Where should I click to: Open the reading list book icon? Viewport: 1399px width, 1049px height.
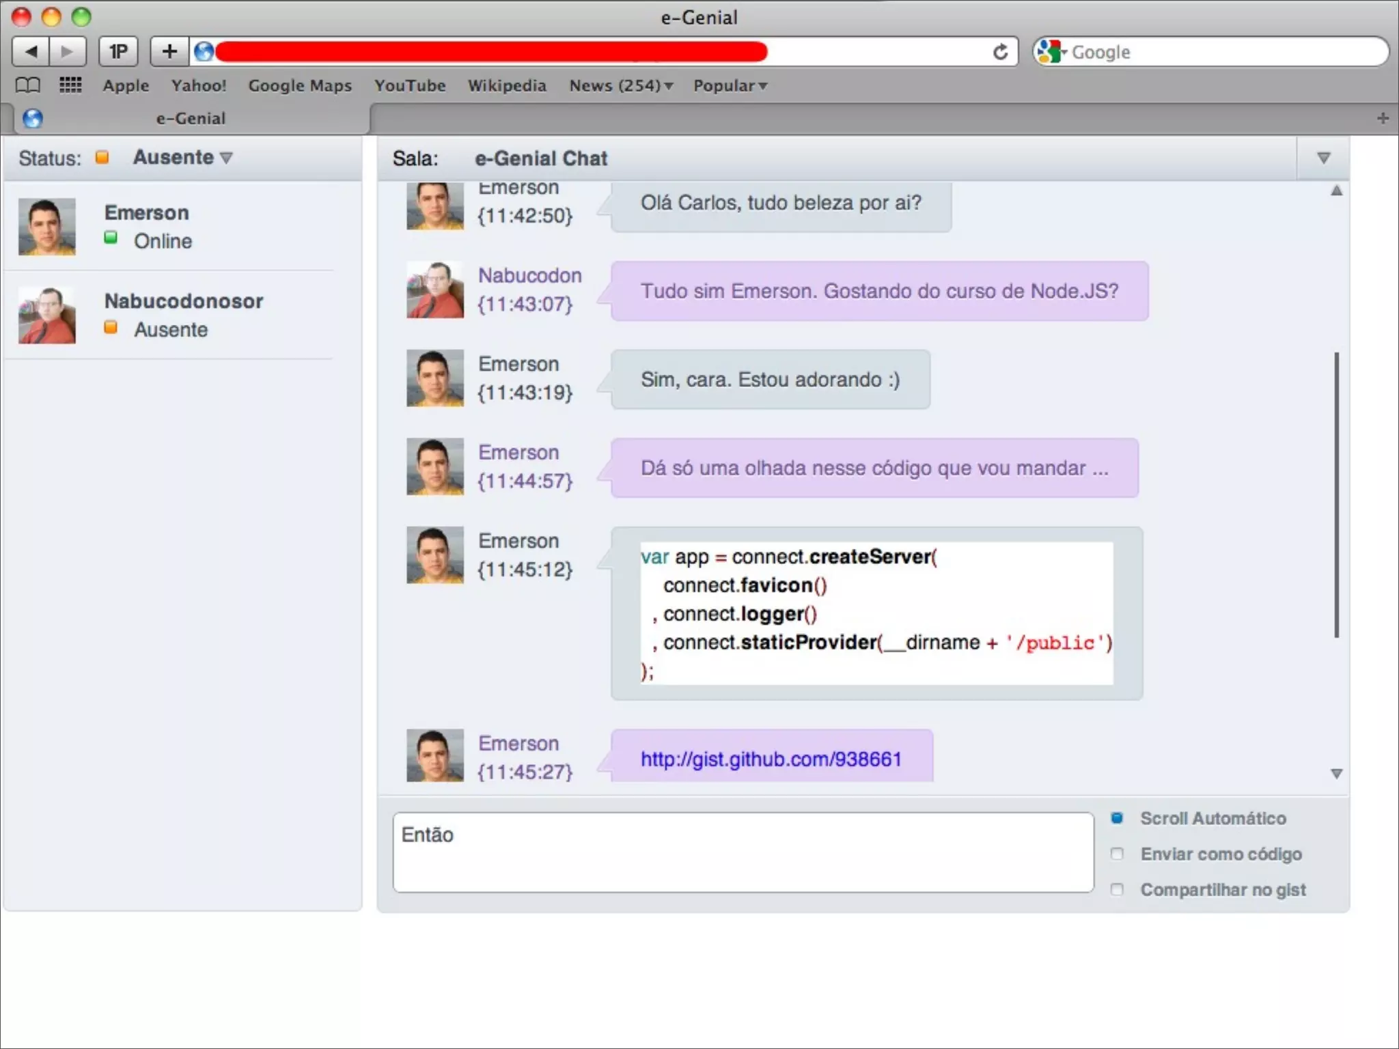(x=28, y=85)
